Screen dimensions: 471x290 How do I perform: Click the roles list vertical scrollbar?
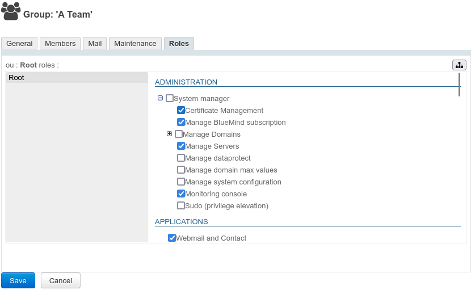[x=459, y=85]
